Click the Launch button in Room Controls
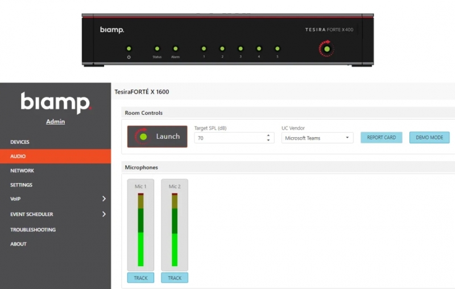Viewport: 455px width, 289px height. pyautogui.click(x=158, y=137)
